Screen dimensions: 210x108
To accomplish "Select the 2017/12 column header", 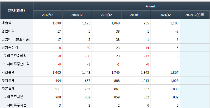I will (x=47, y=15).
